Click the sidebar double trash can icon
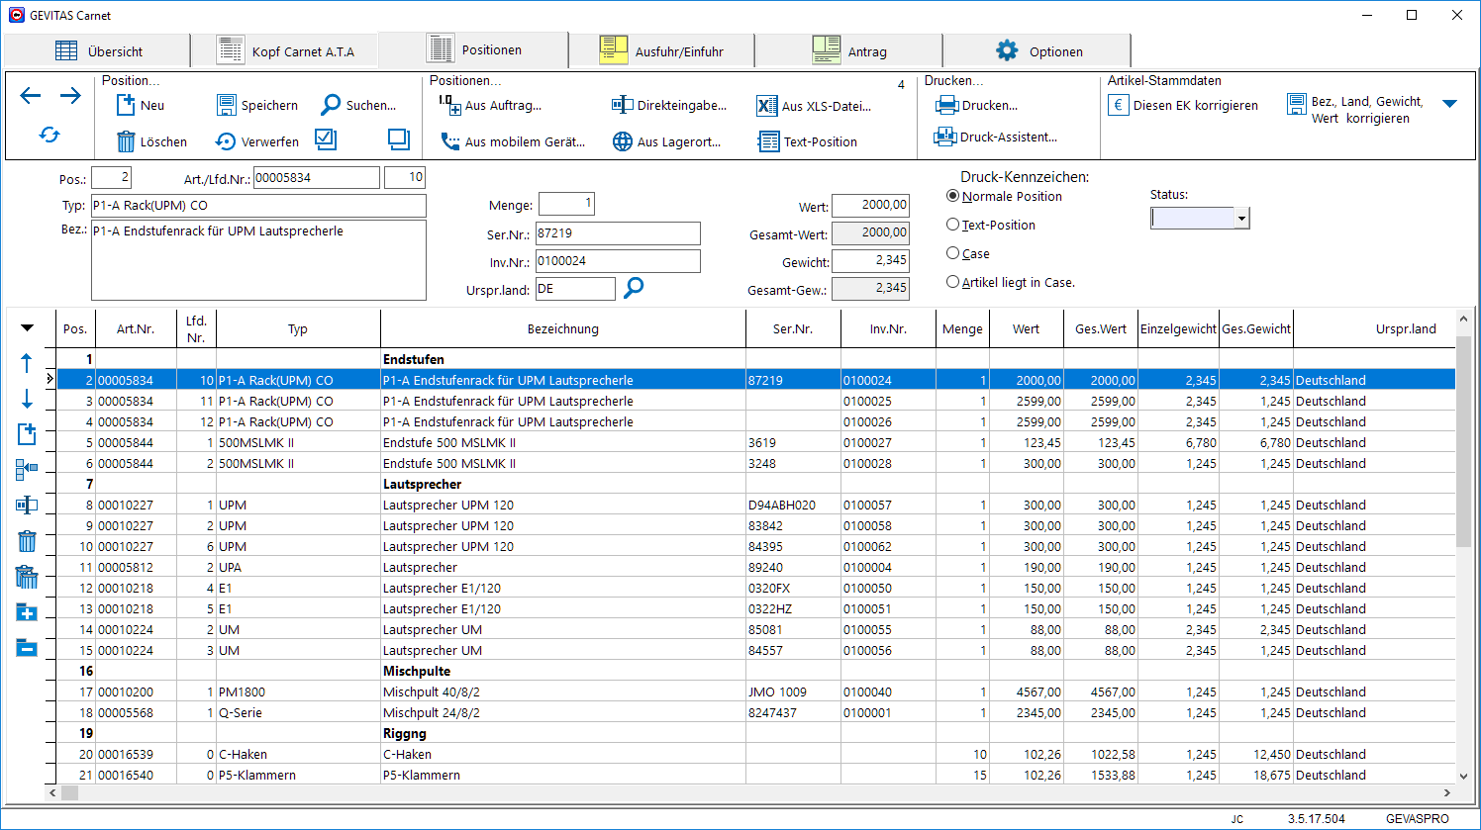 pyautogui.click(x=27, y=577)
